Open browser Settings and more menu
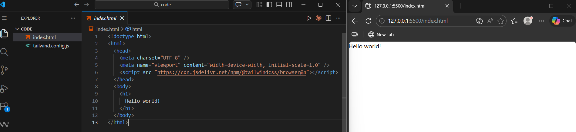Screen dimensions: 576x132 point(542,21)
